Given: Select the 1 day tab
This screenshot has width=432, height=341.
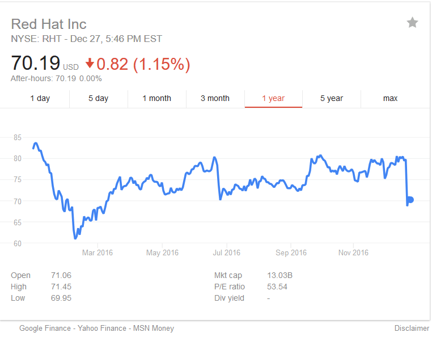Looking at the screenshot, I should click(x=40, y=98).
